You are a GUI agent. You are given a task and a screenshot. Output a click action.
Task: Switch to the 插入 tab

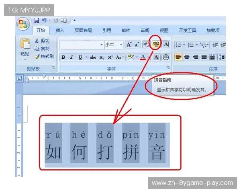coord(59,31)
